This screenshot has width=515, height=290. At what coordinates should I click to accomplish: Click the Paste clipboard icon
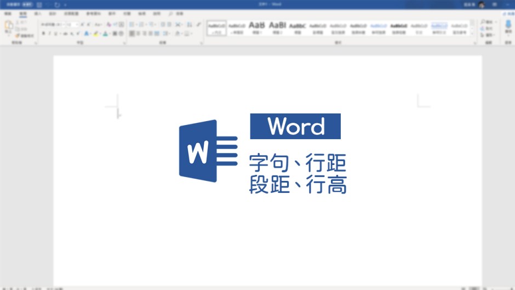point(8,27)
